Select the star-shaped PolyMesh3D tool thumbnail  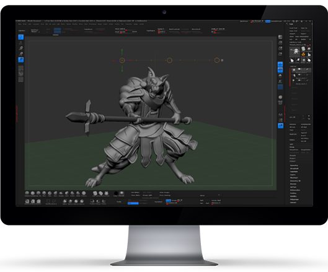[309, 49]
